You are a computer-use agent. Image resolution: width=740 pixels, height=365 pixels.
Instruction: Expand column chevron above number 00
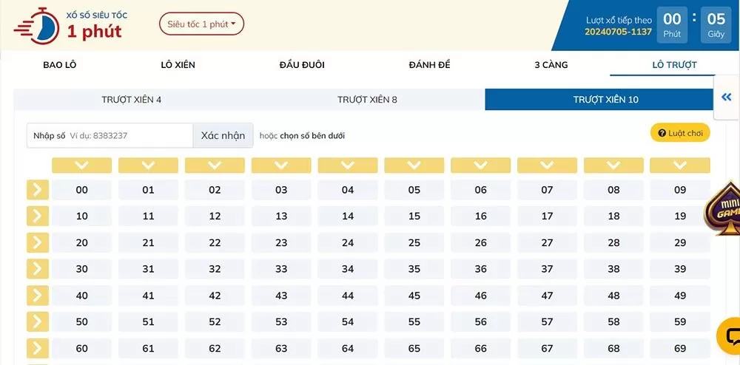click(81, 166)
